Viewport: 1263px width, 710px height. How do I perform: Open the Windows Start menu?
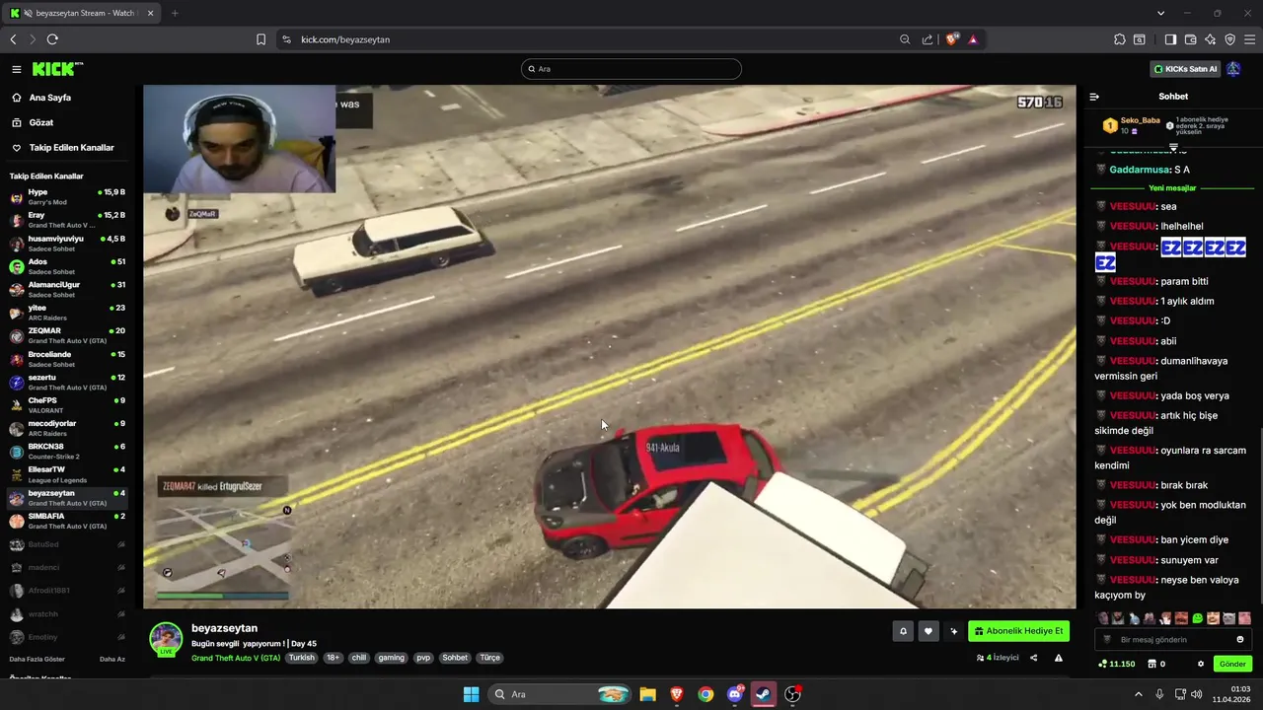[x=471, y=694]
